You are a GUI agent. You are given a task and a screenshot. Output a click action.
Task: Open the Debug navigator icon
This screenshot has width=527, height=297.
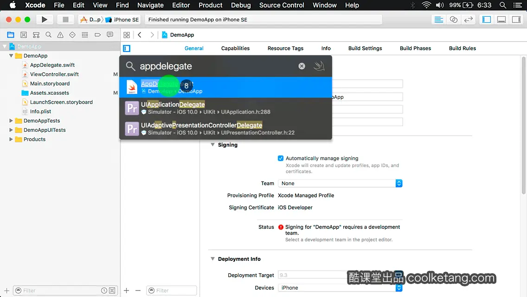coord(85,35)
